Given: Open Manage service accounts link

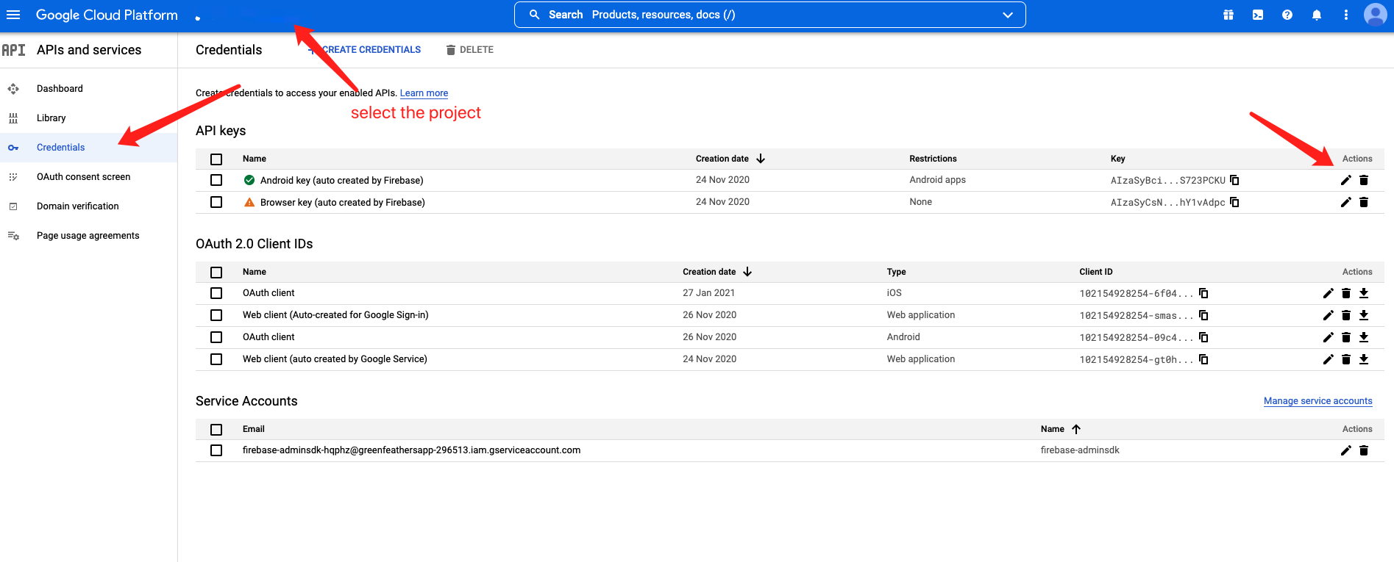Looking at the screenshot, I should pos(1318,401).
